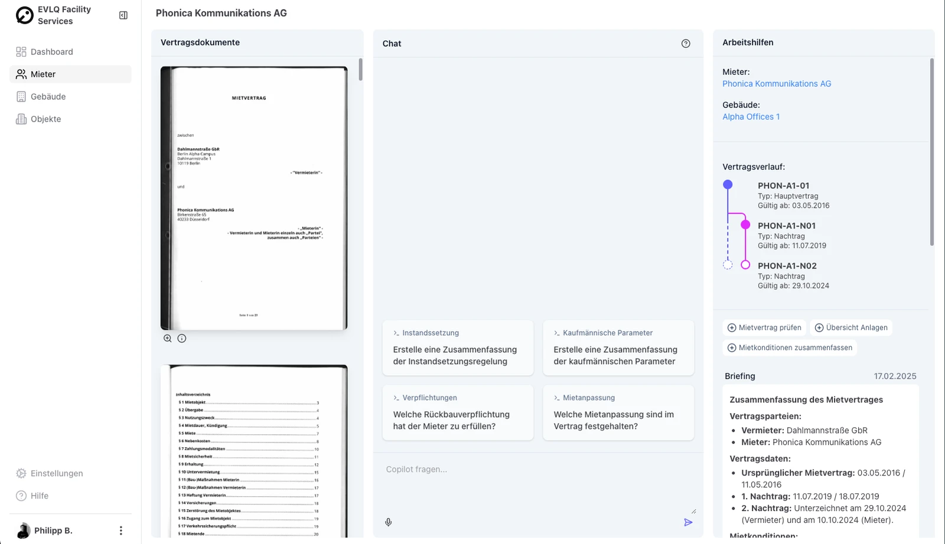
Task: Click Mietkonditionen zusammenfassen button
Action: click(790, 348)
